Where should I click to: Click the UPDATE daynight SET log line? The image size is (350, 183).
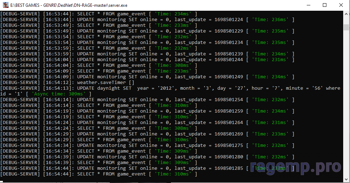click(170, 91)
